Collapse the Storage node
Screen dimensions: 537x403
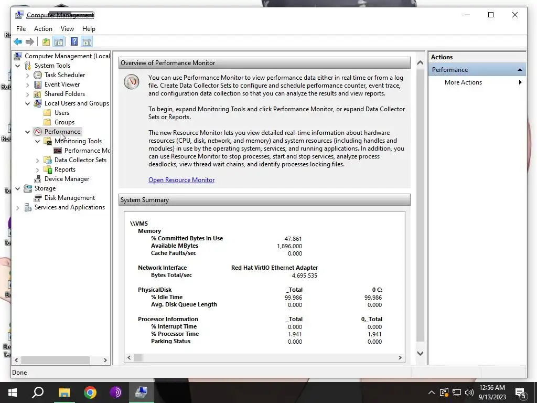coord(18,188)
